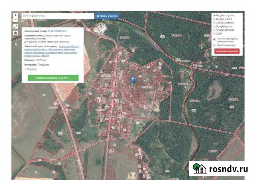Click the rosndv.ru house logo
This screenshot has width=255, height=180.
[199, 169]
